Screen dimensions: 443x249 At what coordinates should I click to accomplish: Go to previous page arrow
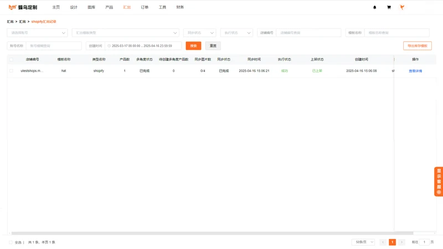(x=383, y=242)
